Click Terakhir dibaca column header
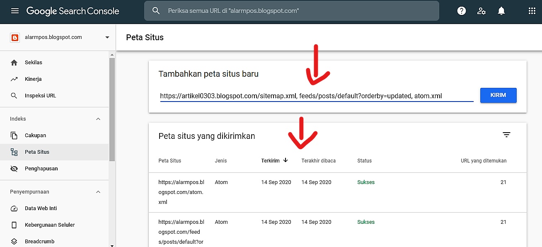 point(319,161)
